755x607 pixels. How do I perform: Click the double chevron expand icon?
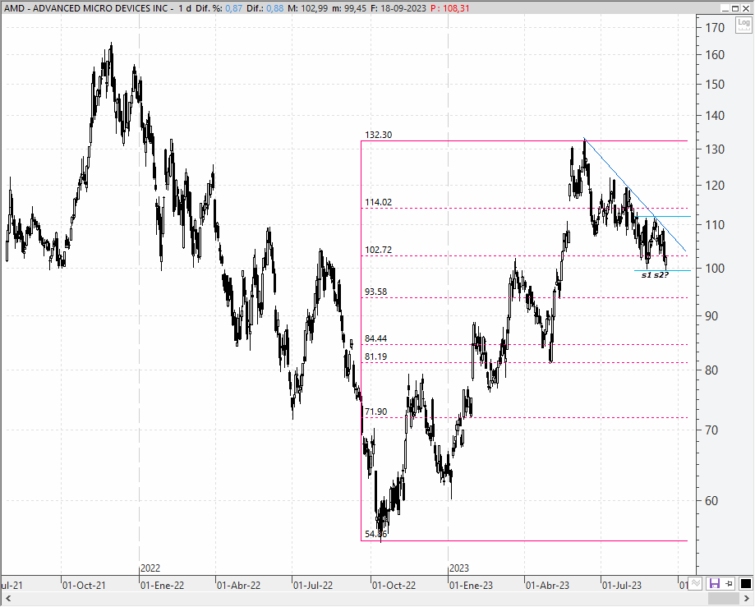click(x=695, y=584)
